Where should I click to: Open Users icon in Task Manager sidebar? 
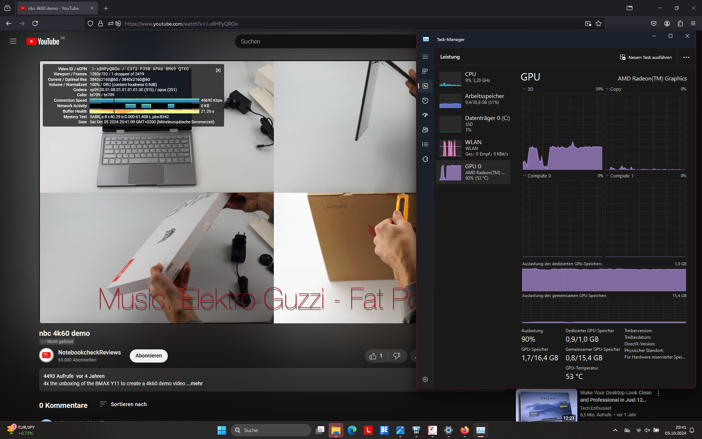(x=425, y=130)
